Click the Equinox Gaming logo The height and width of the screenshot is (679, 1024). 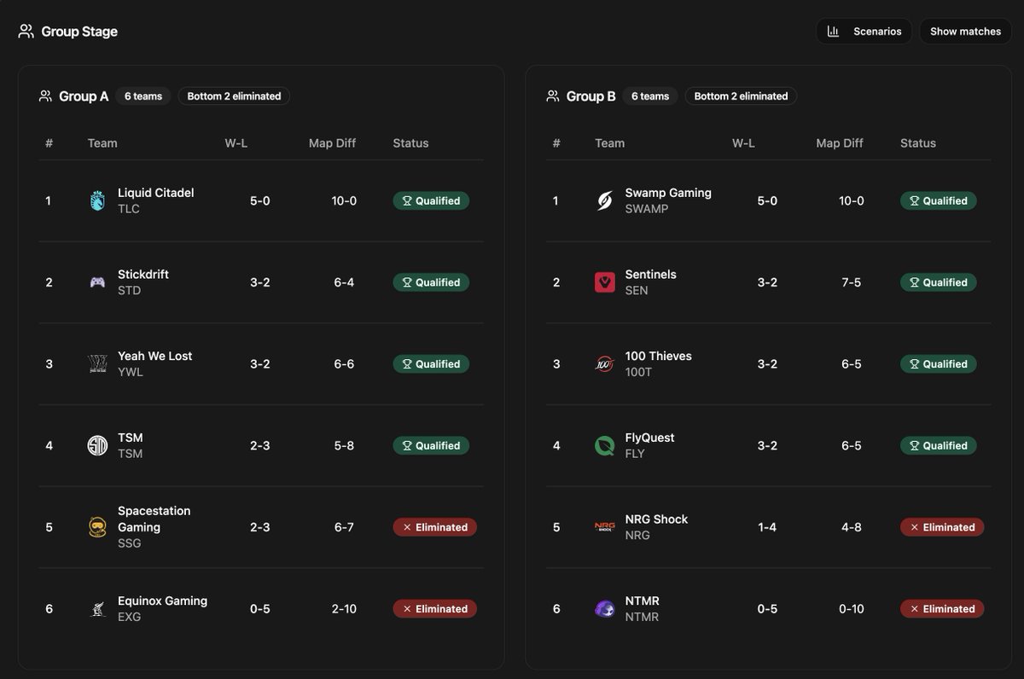(x=97, y=609)
